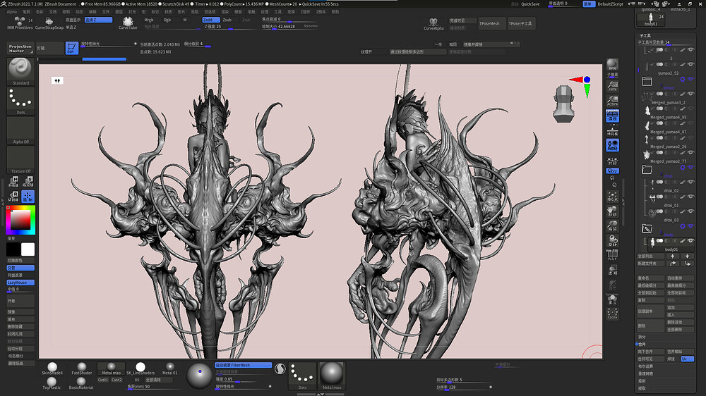Pick a color in the color picker
The image size is (706, 396).
[20, 220]
